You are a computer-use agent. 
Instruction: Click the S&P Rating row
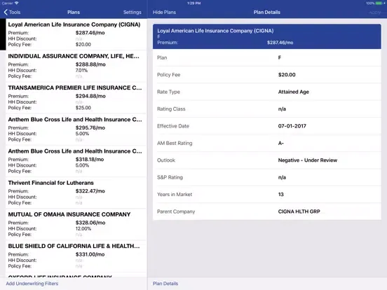click(267, 177)
